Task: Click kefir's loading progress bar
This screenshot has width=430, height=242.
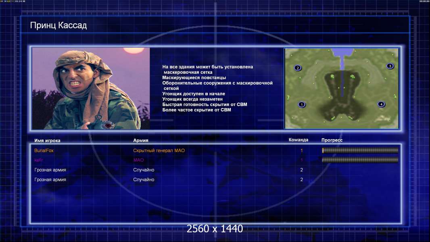Action: 360,160
